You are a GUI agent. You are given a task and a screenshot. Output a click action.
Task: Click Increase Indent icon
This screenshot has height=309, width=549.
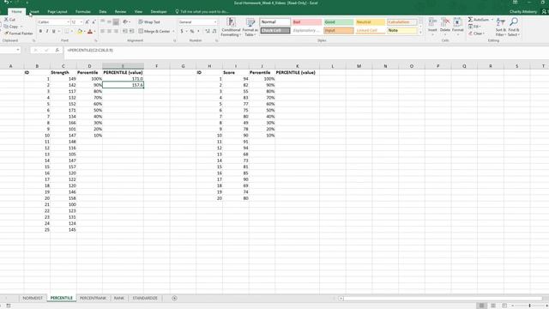[x=131, y=31]
